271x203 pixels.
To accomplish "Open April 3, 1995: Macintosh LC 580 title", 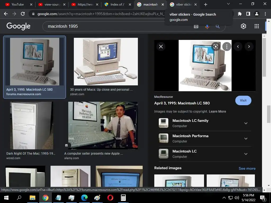I will pyautogui.click(x=182, y=103).
